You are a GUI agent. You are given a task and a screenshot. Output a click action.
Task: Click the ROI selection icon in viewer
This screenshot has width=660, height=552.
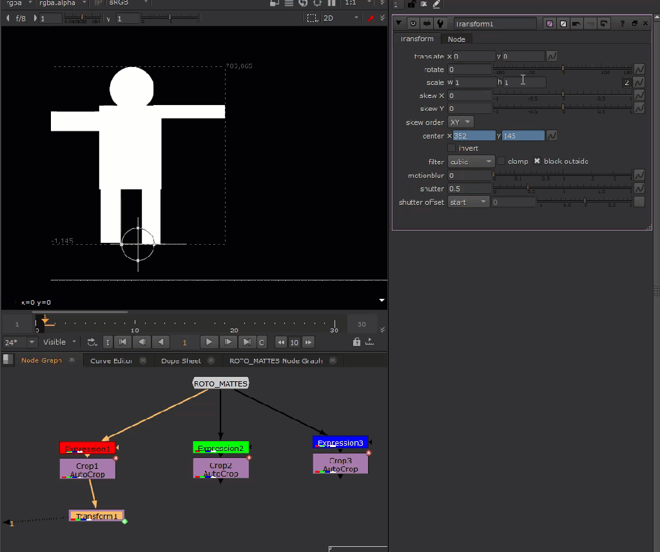pyautogui.click(x=312, y=18)
